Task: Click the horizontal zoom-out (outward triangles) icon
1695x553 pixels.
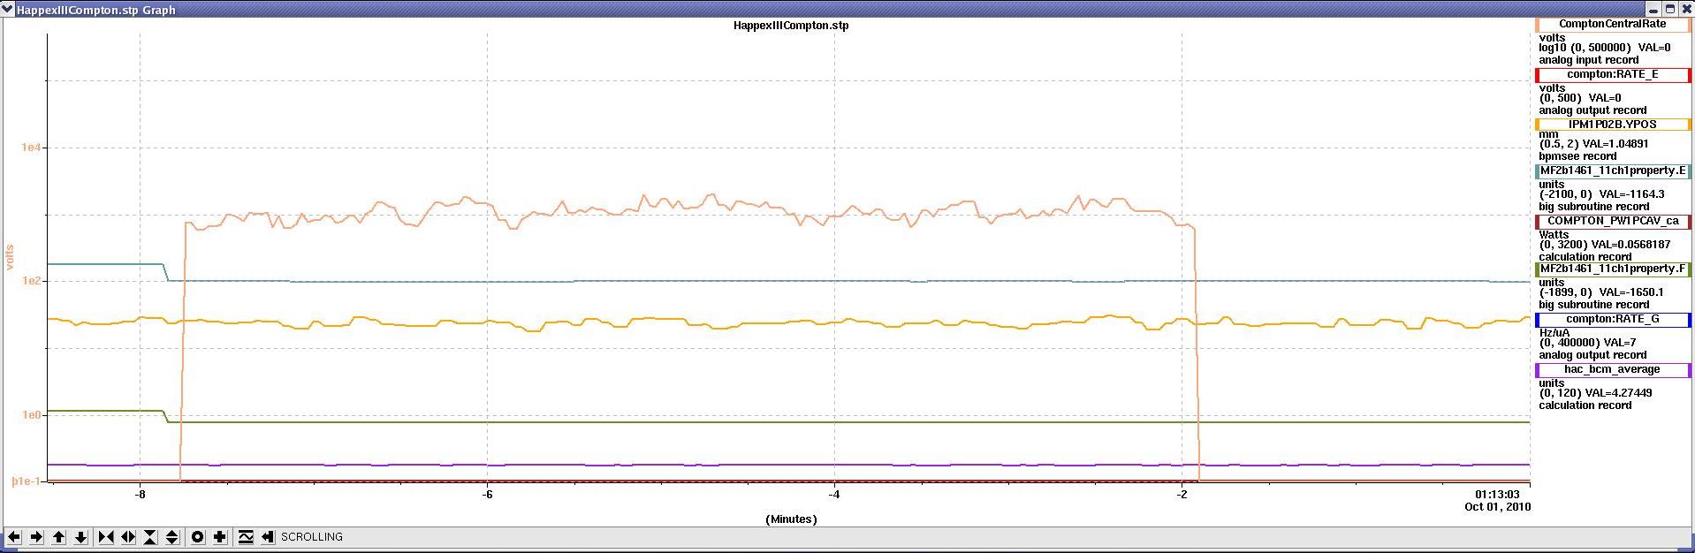Action: 128,537
